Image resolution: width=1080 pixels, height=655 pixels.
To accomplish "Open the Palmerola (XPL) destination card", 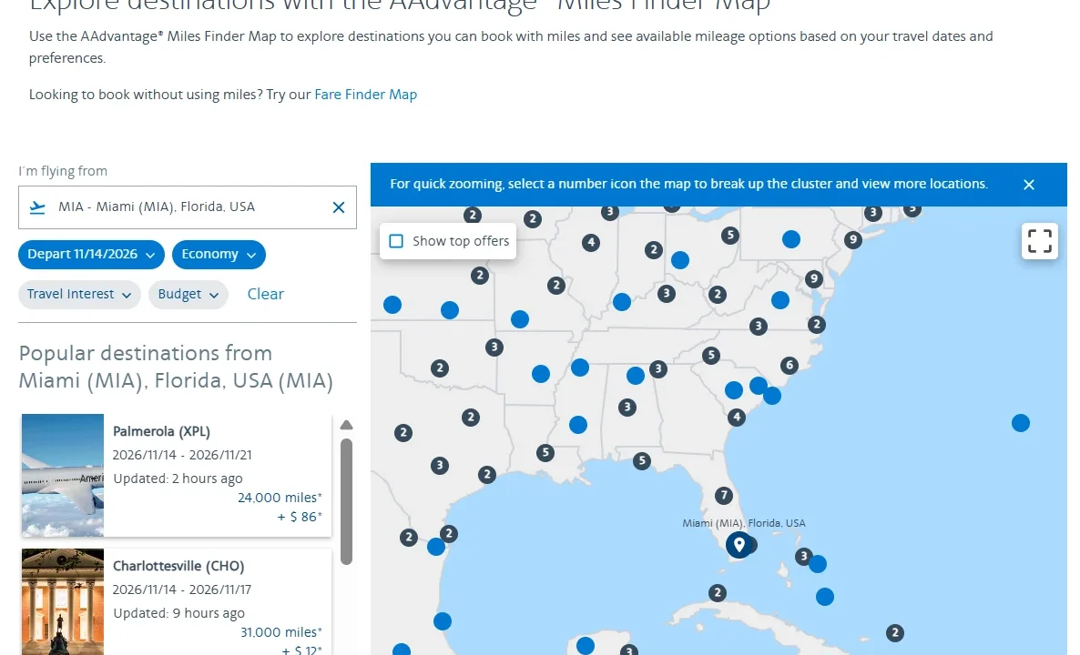I will (x=177, y=476).
